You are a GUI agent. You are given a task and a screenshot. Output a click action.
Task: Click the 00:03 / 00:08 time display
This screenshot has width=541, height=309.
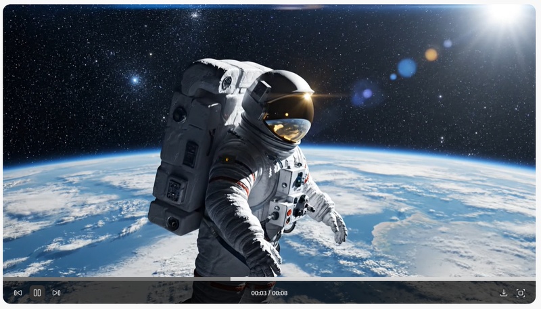[269, 293]
